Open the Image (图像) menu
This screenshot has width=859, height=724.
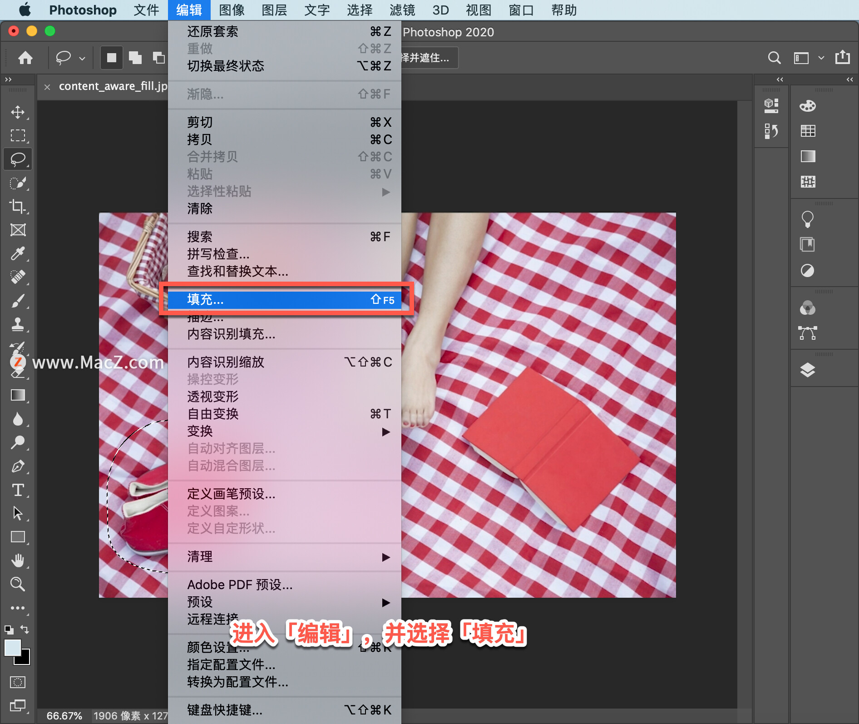232,10
